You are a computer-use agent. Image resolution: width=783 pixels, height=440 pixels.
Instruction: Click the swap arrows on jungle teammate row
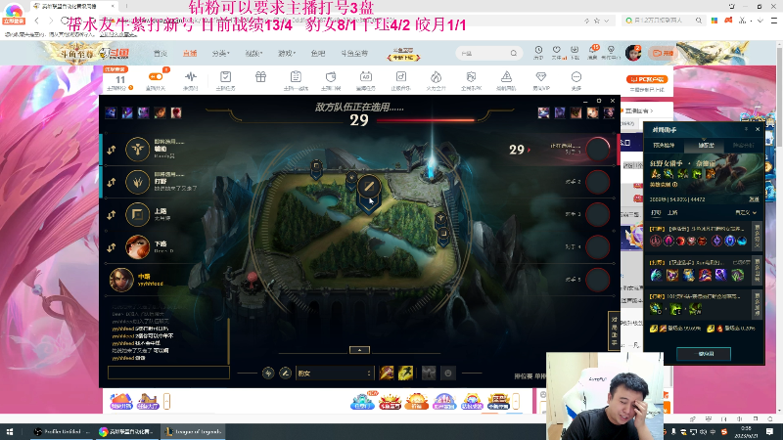pyautogui.click(x=112, y=182)
